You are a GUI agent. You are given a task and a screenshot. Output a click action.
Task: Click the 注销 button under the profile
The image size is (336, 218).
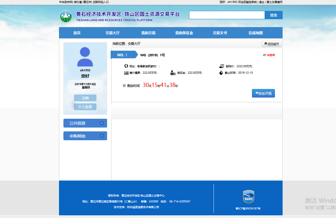[85, 98]
